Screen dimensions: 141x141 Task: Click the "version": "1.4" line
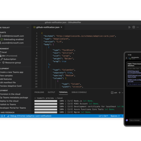click(x=53, y=42)
